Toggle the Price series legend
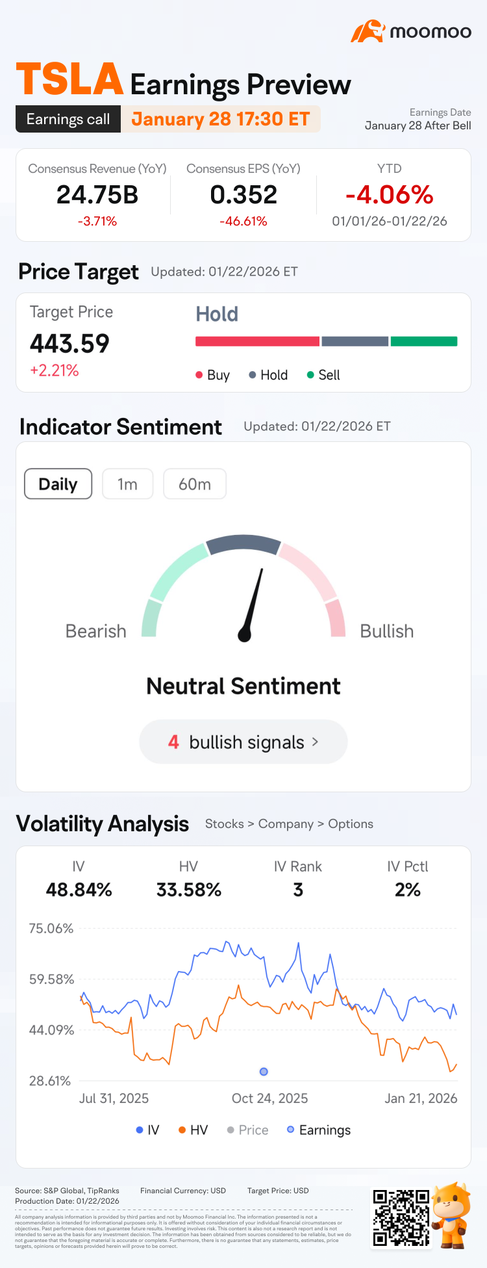The image size is (487, 1268). coord(247,1130)
